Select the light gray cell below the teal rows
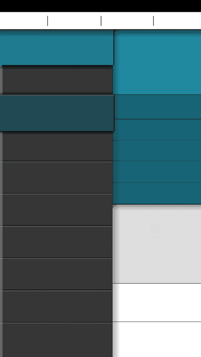The image size is (201, 357). click(157, 244)
